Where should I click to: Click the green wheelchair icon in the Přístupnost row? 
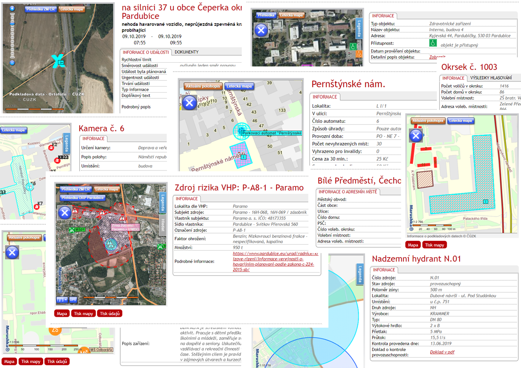[x=433, y=43]
